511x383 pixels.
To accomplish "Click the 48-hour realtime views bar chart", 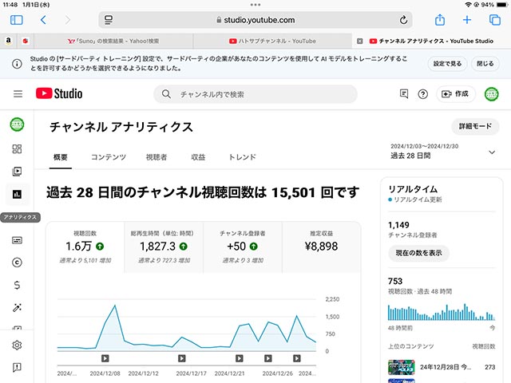I will tap(442, 312).
